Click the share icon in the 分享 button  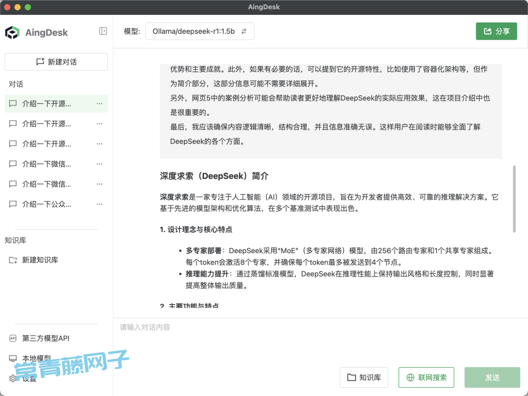coord(487,31)
